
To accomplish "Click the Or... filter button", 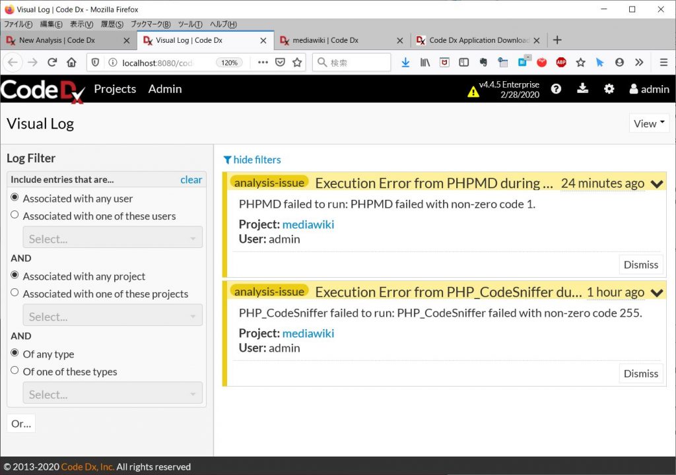I will [x=21, y=424].
